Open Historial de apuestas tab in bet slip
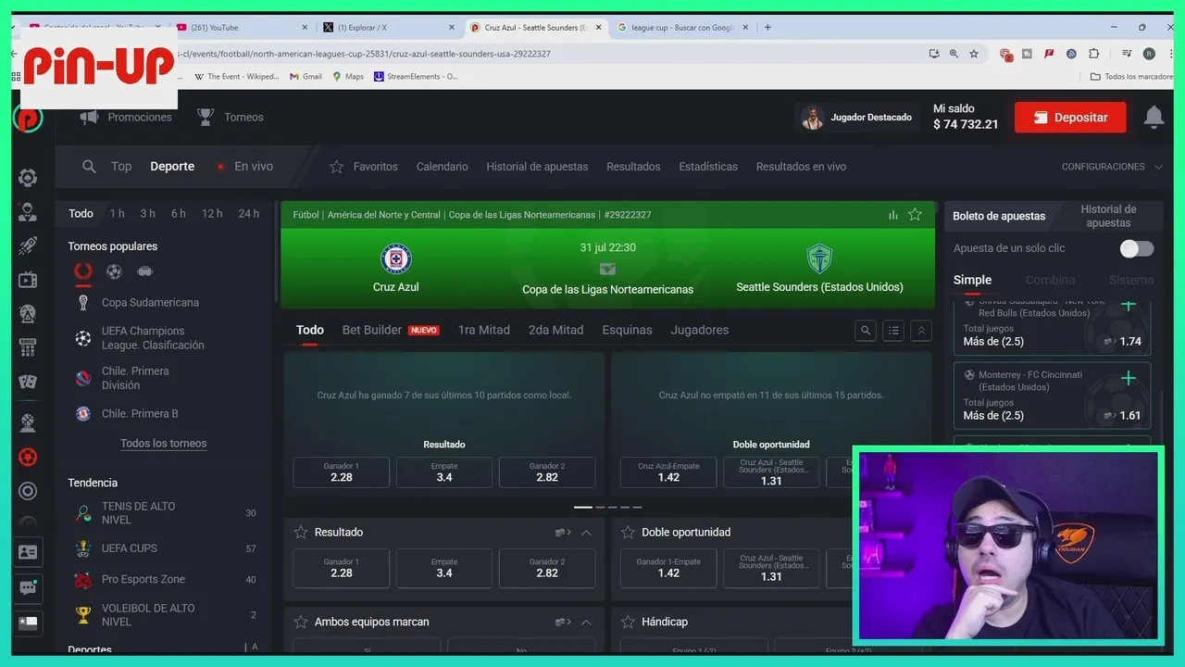This screenshot has height=667, width=1185. coord(1108,216)
